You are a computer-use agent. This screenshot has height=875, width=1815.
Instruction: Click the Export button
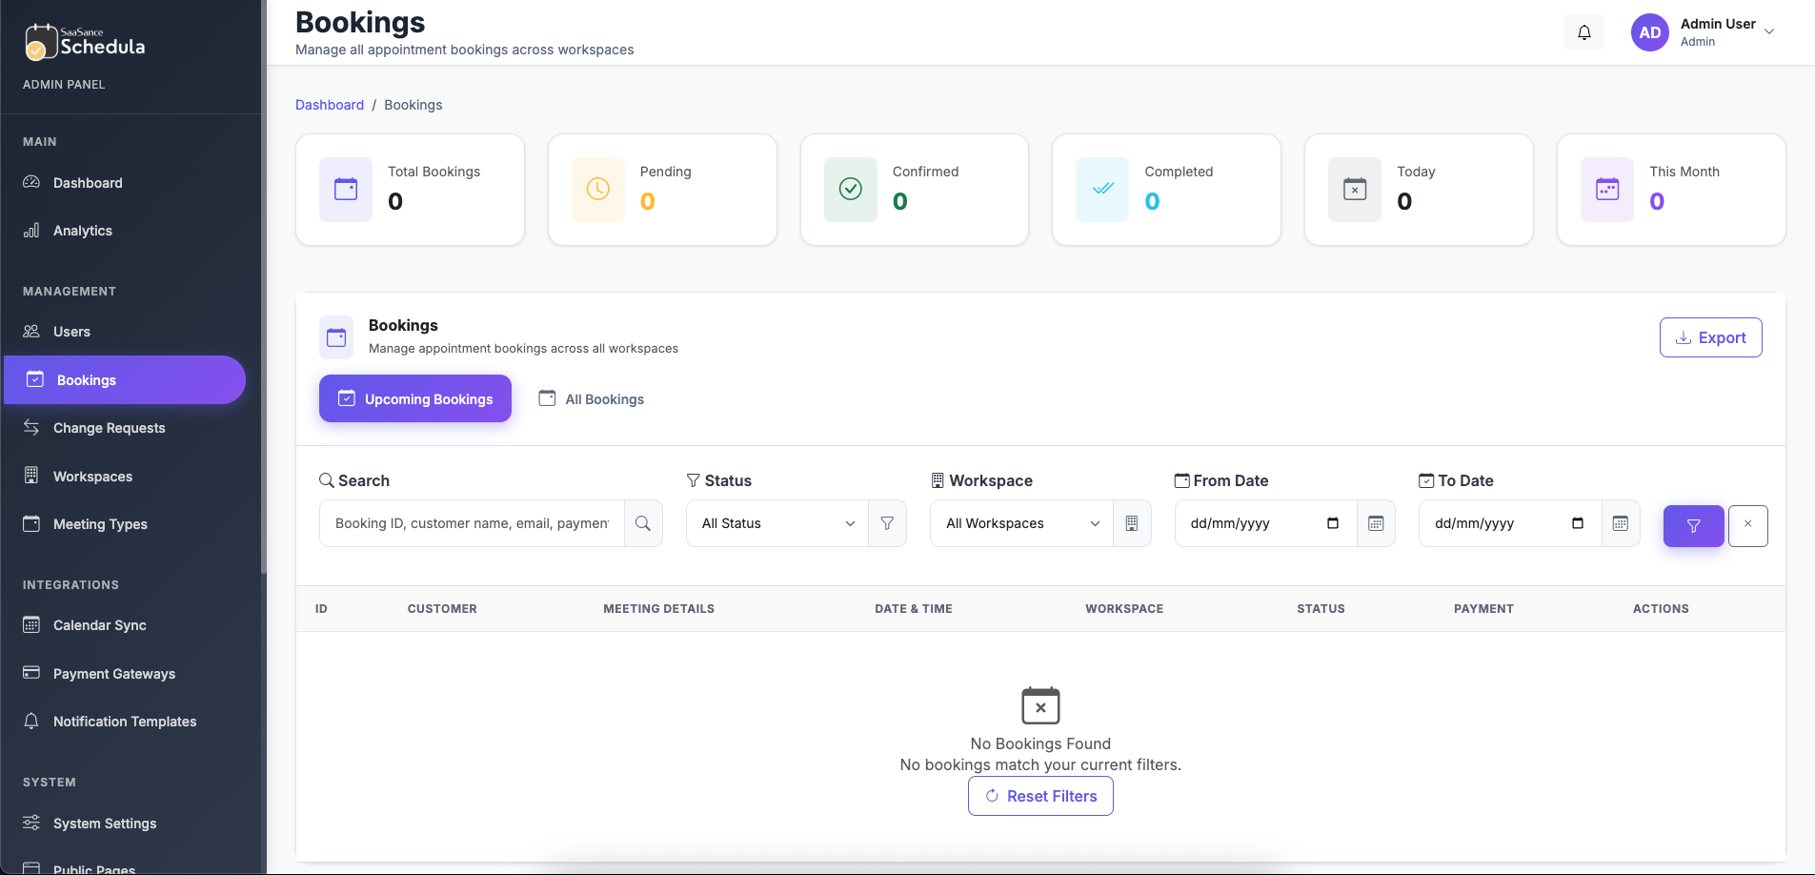pyautogui.click(x=1710, y=336)
